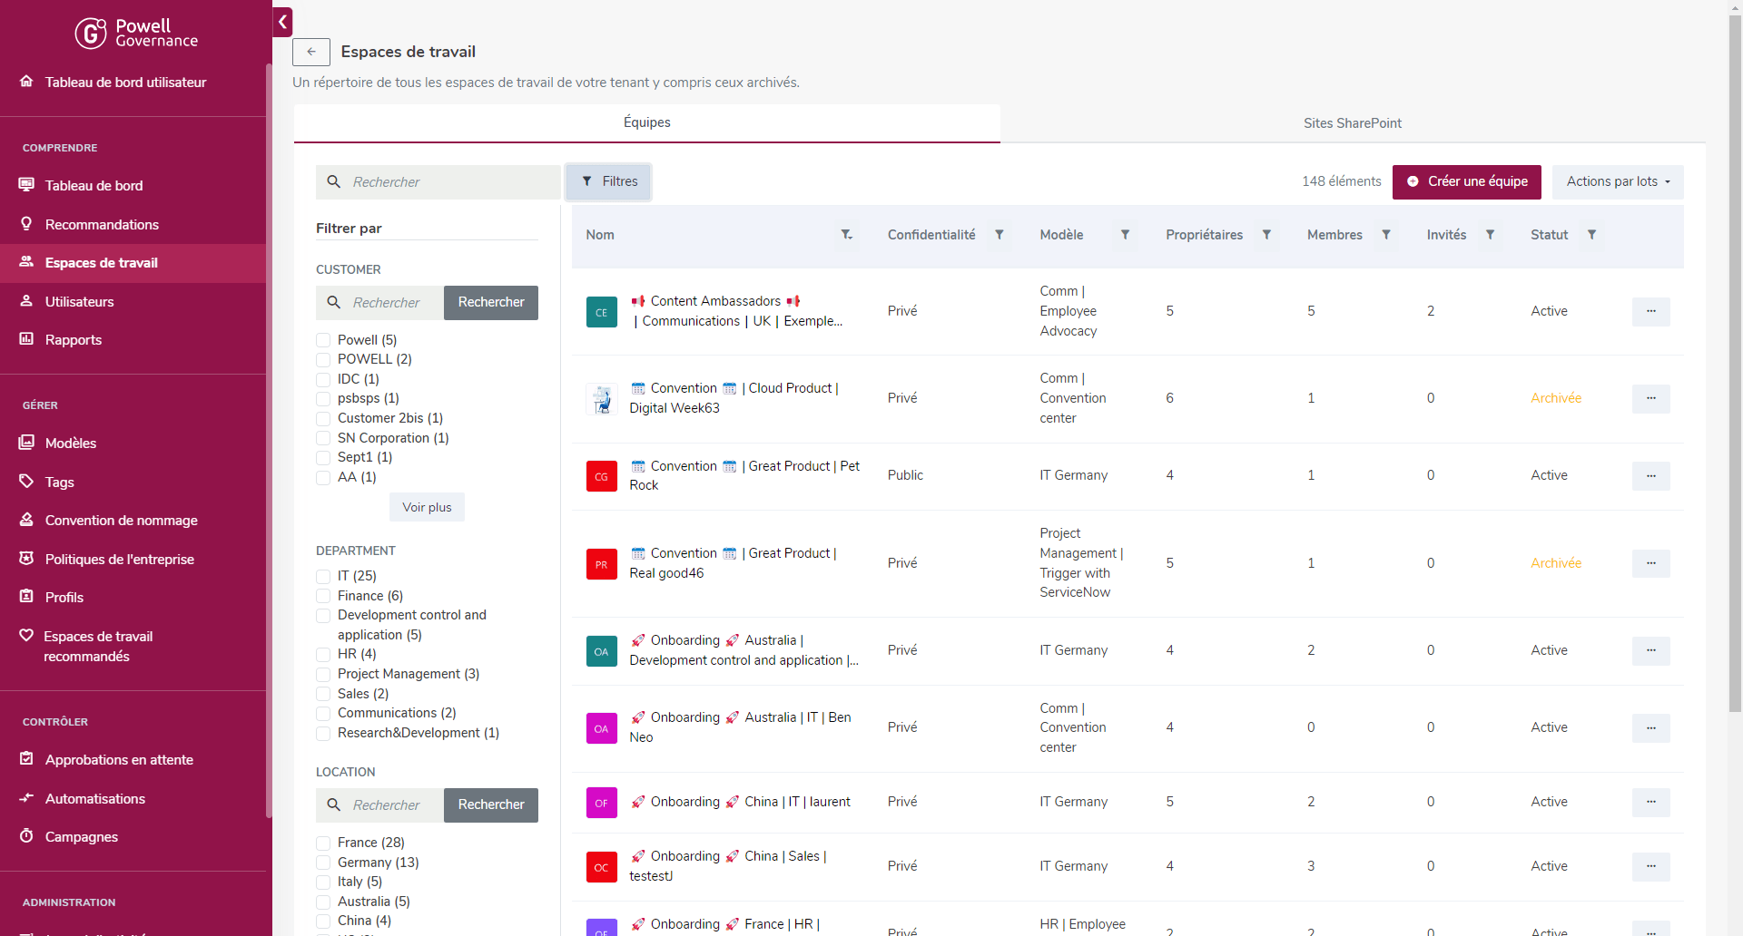Switch to the Sites SharePoint tab
Image resolution: width=1743 pixels, height=936 pixels.
pyautogui.click(x=1353, y=123)
